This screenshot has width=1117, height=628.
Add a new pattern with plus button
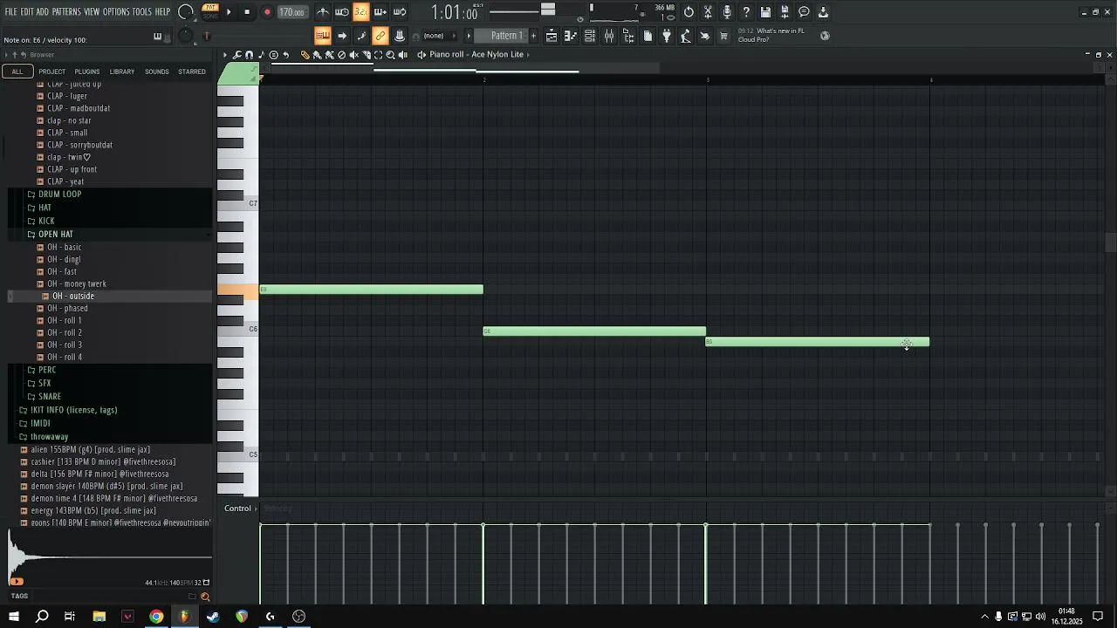coord(533,36)
